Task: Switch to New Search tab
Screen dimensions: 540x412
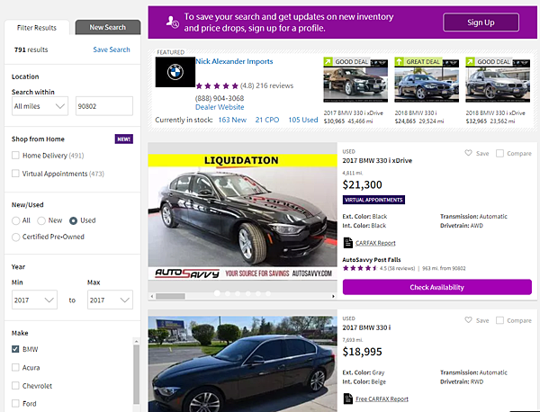Action: pos(108,27)
